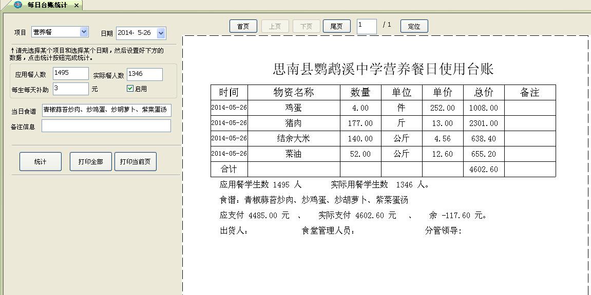Click unit price 4.56
The height and width of the screenshot is (295, 591).
click(443, 139)
